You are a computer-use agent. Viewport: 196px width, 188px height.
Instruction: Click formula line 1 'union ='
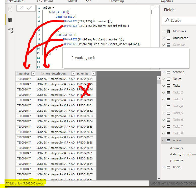click(48, 8)
